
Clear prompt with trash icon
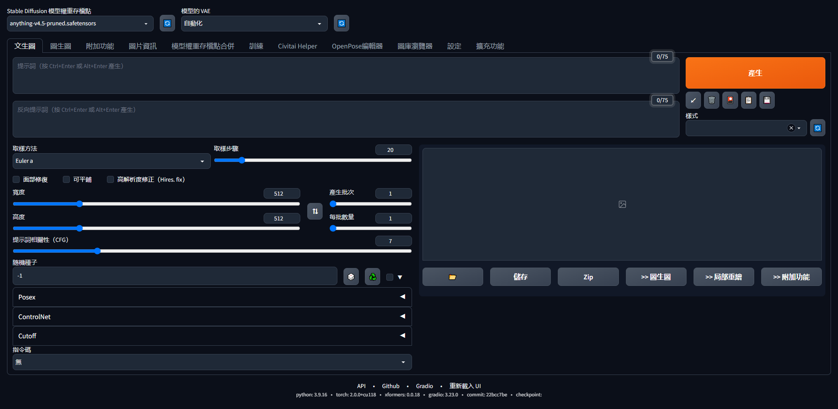(x=711, y=100)
